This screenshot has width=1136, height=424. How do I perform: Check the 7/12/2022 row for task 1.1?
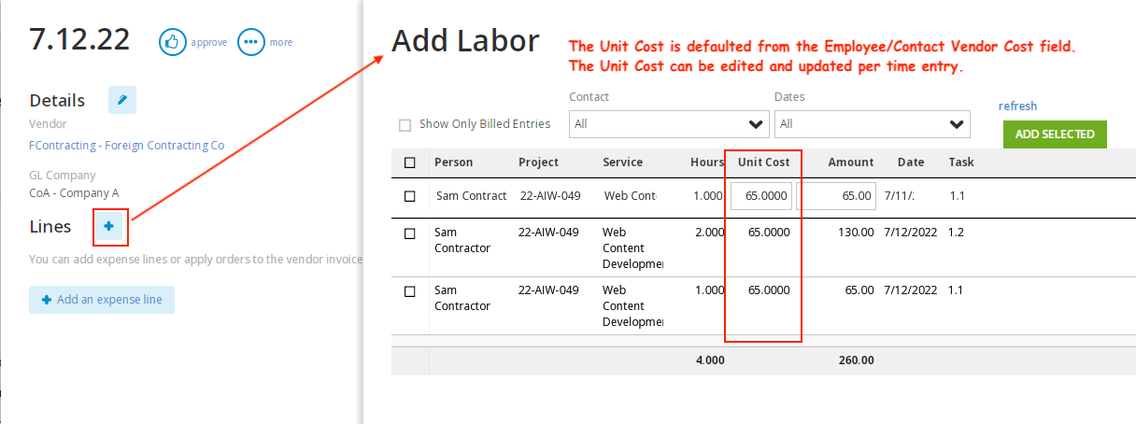click(x=410, y=291)
